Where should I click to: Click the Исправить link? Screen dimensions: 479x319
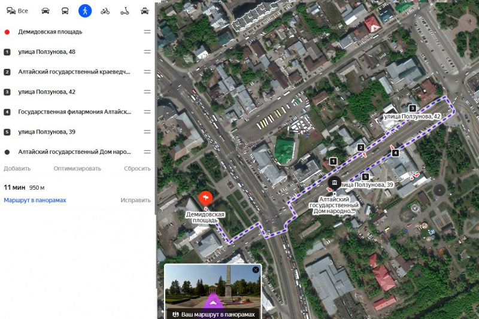point(135,200)
